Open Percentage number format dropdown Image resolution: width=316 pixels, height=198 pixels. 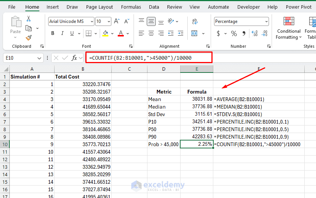pyautogui.click(x=266, y=21)
